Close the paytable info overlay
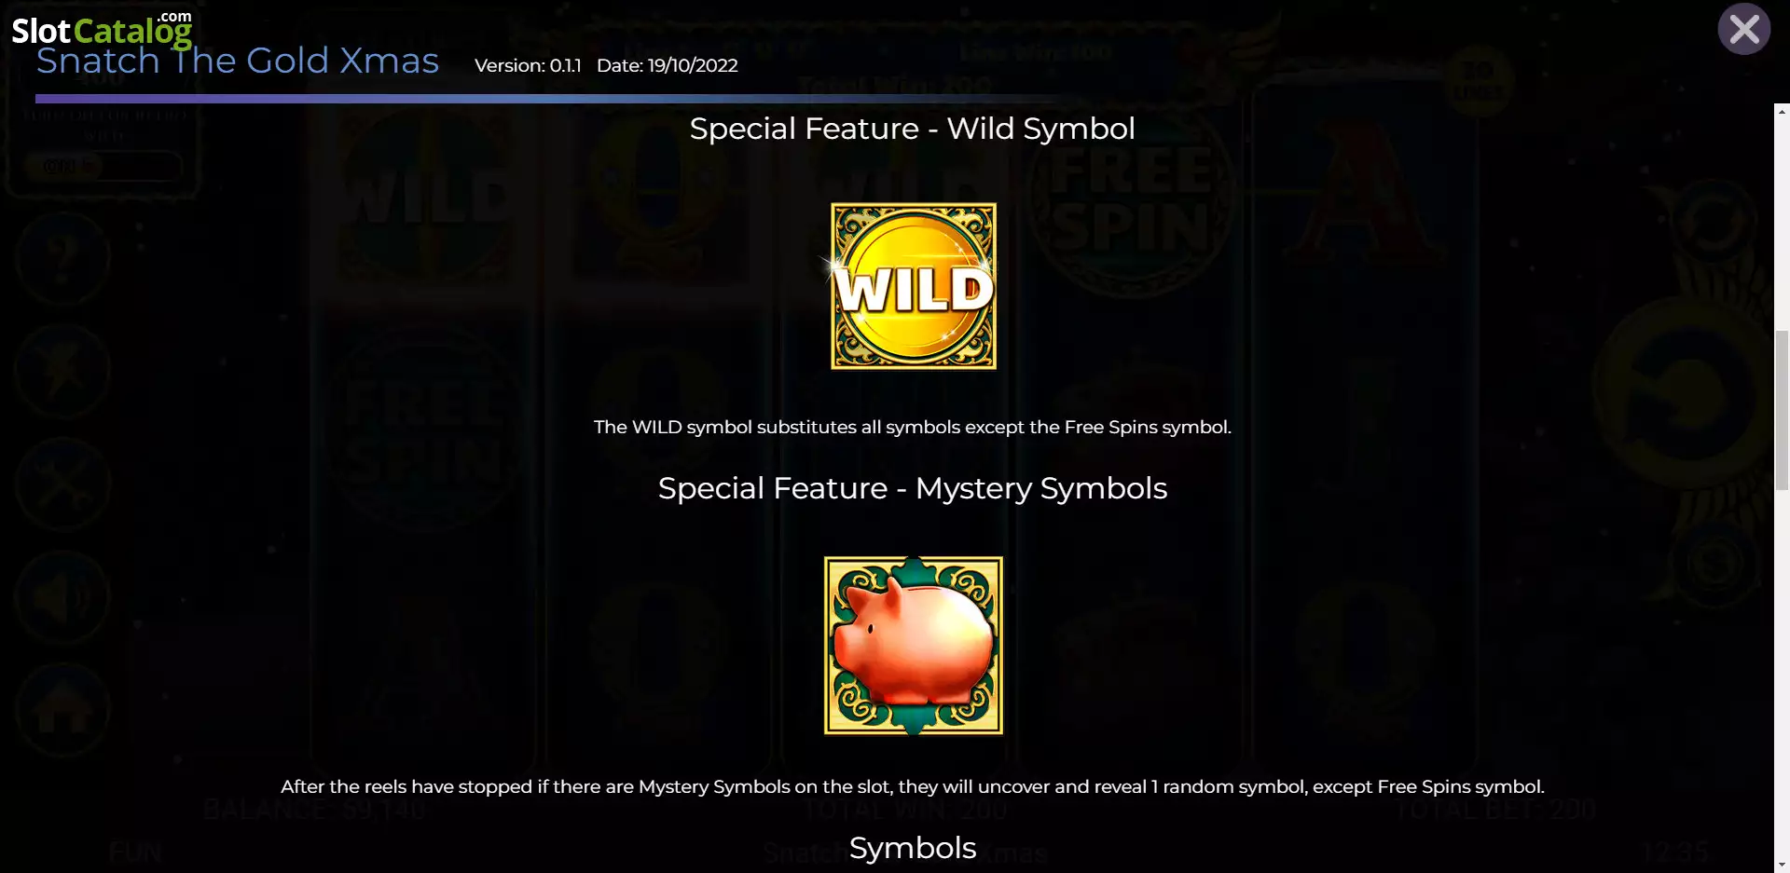1790x873 pixels. coord(1743,30)
